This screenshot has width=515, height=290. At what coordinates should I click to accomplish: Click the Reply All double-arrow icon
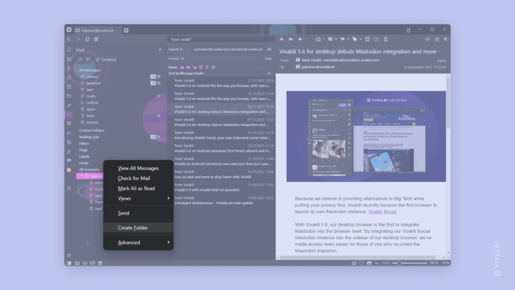click(291, 39)
